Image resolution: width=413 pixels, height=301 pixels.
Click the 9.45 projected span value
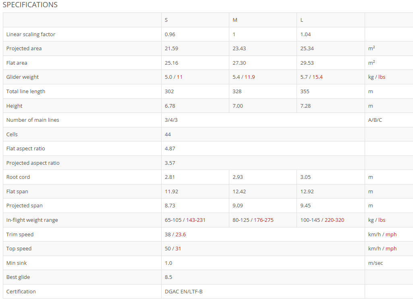(x=305, y=206)
